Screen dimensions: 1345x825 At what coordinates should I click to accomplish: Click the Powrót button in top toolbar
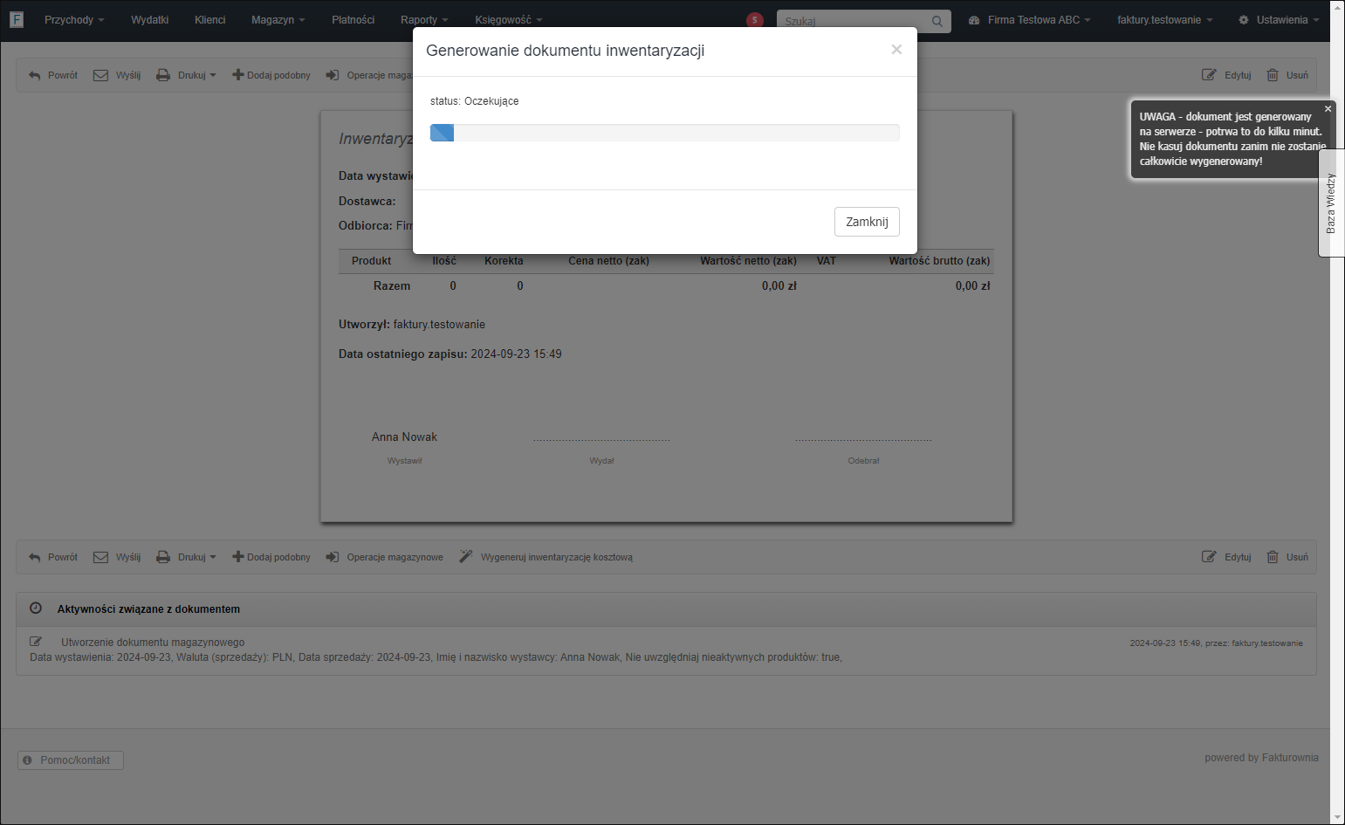tap(53, 75)
